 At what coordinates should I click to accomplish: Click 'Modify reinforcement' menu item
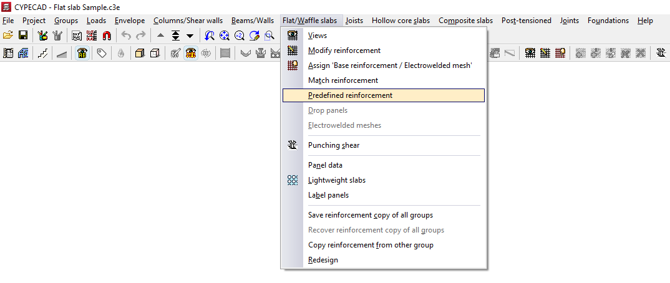click(x=344, y=50)
